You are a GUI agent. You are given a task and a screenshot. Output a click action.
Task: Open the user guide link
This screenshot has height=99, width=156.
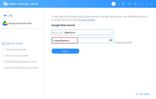point(144,94)
